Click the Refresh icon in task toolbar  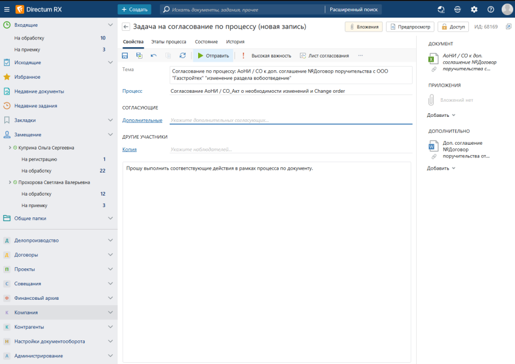[x=182, y=56]
